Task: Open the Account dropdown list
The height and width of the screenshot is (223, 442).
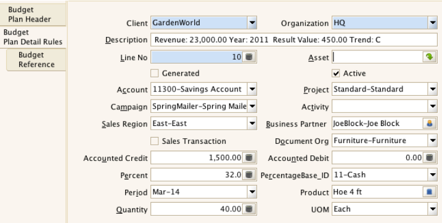Action: (252, 89)
